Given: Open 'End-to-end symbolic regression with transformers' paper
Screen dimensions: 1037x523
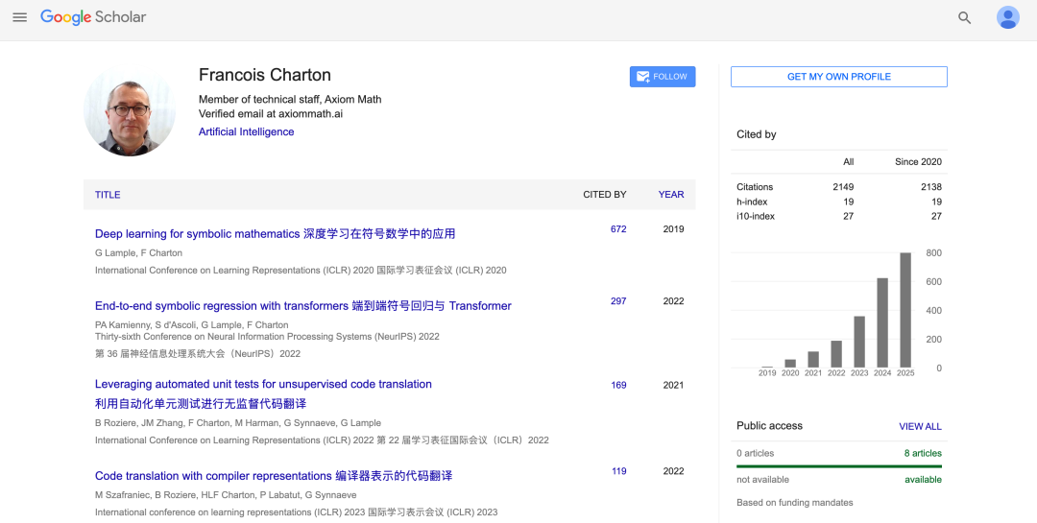Looking at the screenshot, I should pos(302,306).
